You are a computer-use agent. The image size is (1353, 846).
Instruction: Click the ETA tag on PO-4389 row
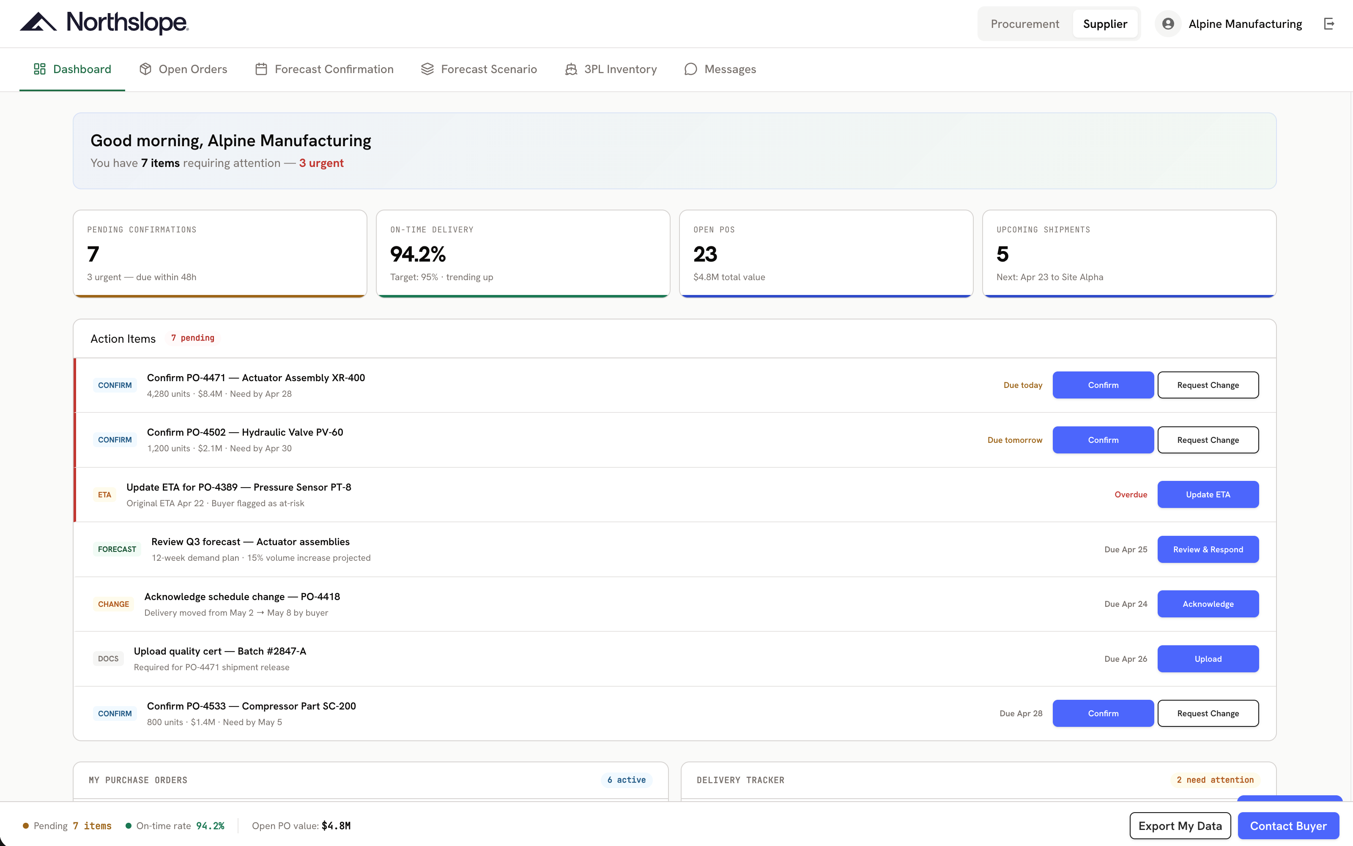(x=105, y=494)
